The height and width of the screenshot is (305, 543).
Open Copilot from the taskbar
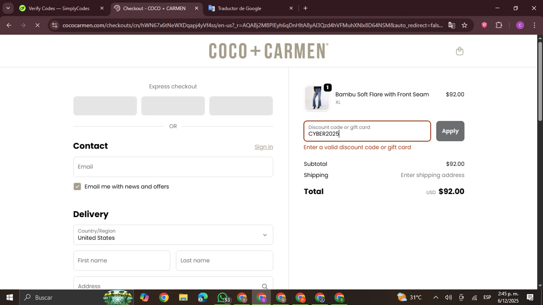tap(144, 297)
